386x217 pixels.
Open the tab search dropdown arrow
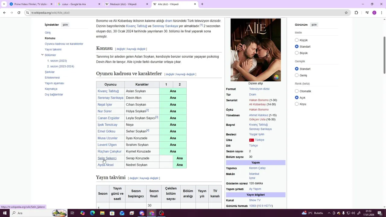4,4
